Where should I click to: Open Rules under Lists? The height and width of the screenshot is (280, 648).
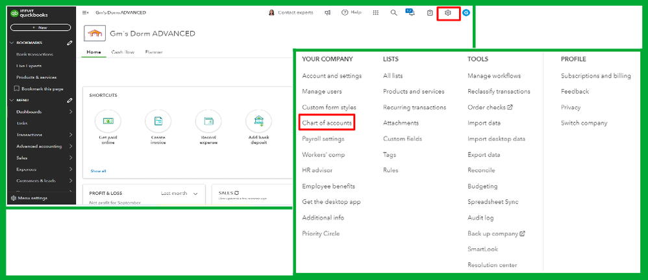tap(390, 170)
